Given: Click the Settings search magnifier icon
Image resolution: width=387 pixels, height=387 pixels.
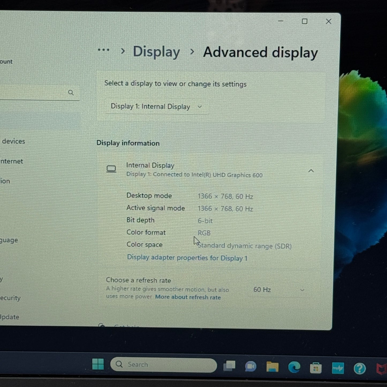Looking at the screenshot, I should click(x=71, y=93).
